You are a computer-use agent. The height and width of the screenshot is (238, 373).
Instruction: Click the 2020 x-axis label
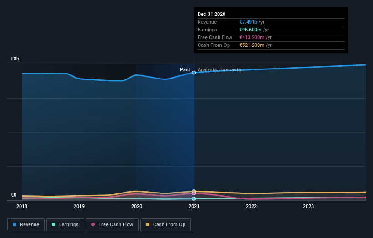(137, 206)
